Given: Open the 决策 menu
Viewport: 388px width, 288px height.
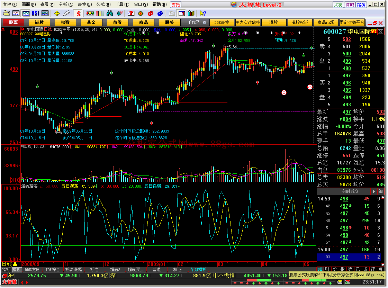Looking at the screenshot, I should pyautogui.click(x=85, y=4).
